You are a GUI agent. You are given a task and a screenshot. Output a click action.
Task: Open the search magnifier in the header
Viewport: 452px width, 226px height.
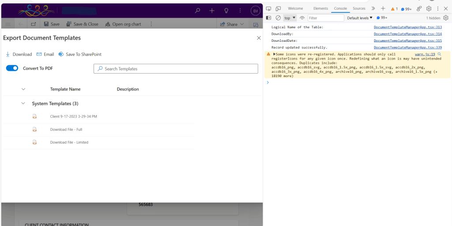coord(198,11)
